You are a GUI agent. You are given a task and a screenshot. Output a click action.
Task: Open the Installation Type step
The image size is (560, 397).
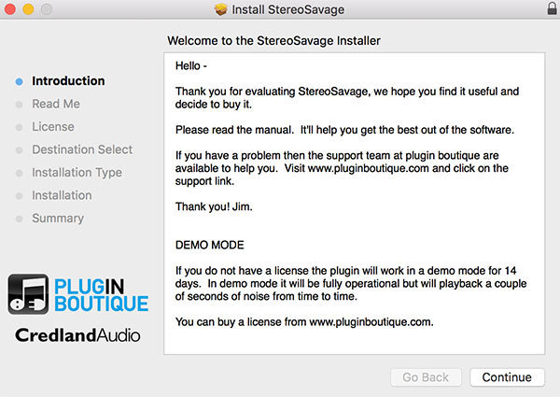[x=77, y=173]
